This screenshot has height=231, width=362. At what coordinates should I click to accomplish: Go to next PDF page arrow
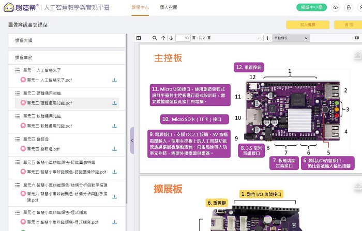pos(171,38)
